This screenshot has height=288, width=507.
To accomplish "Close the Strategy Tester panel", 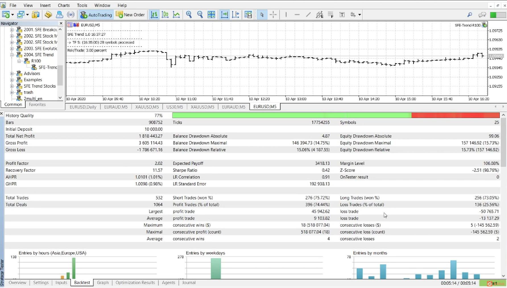I will [x=2, y=113].
